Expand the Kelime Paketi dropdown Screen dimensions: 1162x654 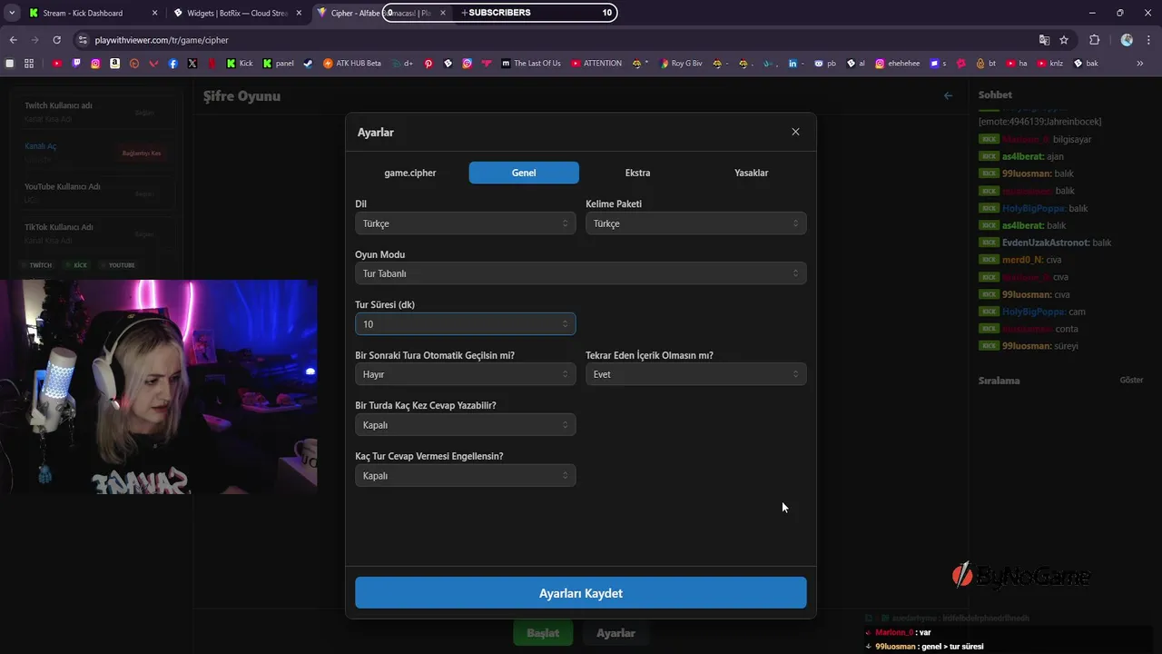tap(695, 223)
